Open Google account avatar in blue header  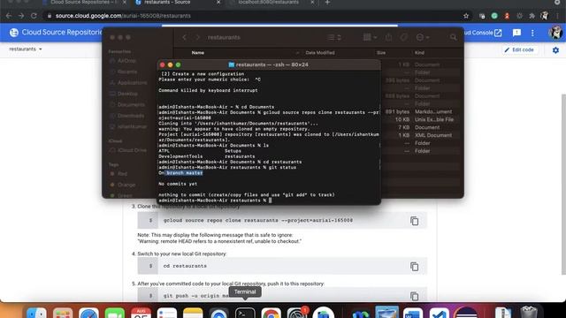point(555,33)
